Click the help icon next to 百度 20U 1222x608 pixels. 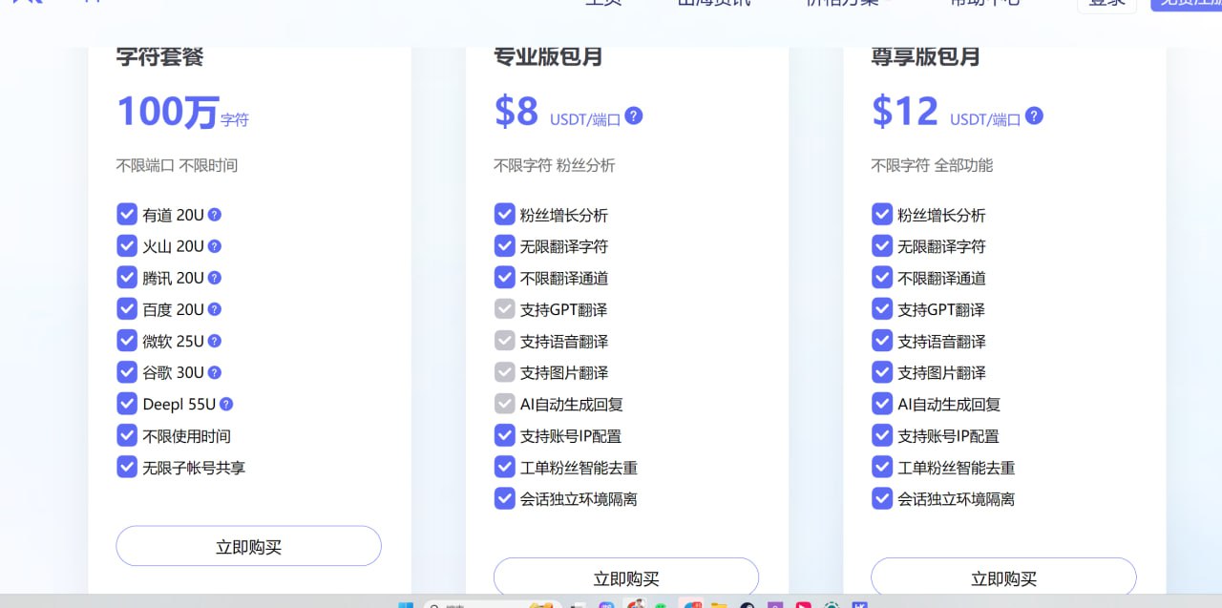tap(215, 309)
